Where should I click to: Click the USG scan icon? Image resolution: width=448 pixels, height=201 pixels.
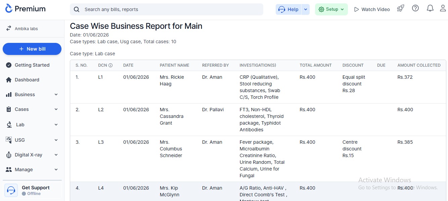click(x=9, y=140)
